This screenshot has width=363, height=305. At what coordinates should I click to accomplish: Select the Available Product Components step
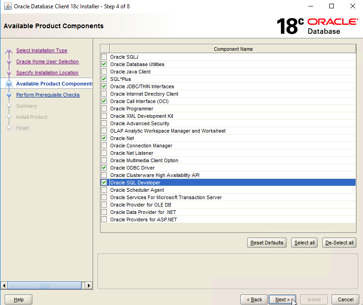[55, 84]
